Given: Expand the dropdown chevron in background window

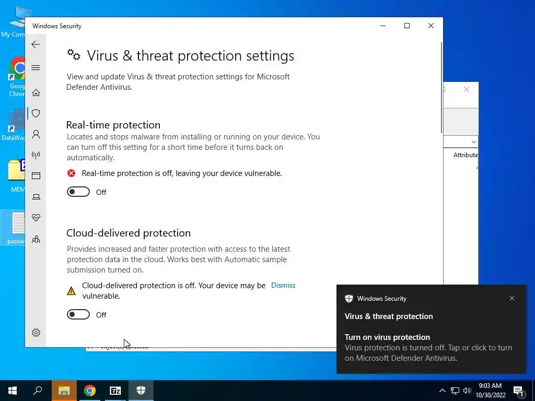Looking at the screenshot, I should [473, 142].
